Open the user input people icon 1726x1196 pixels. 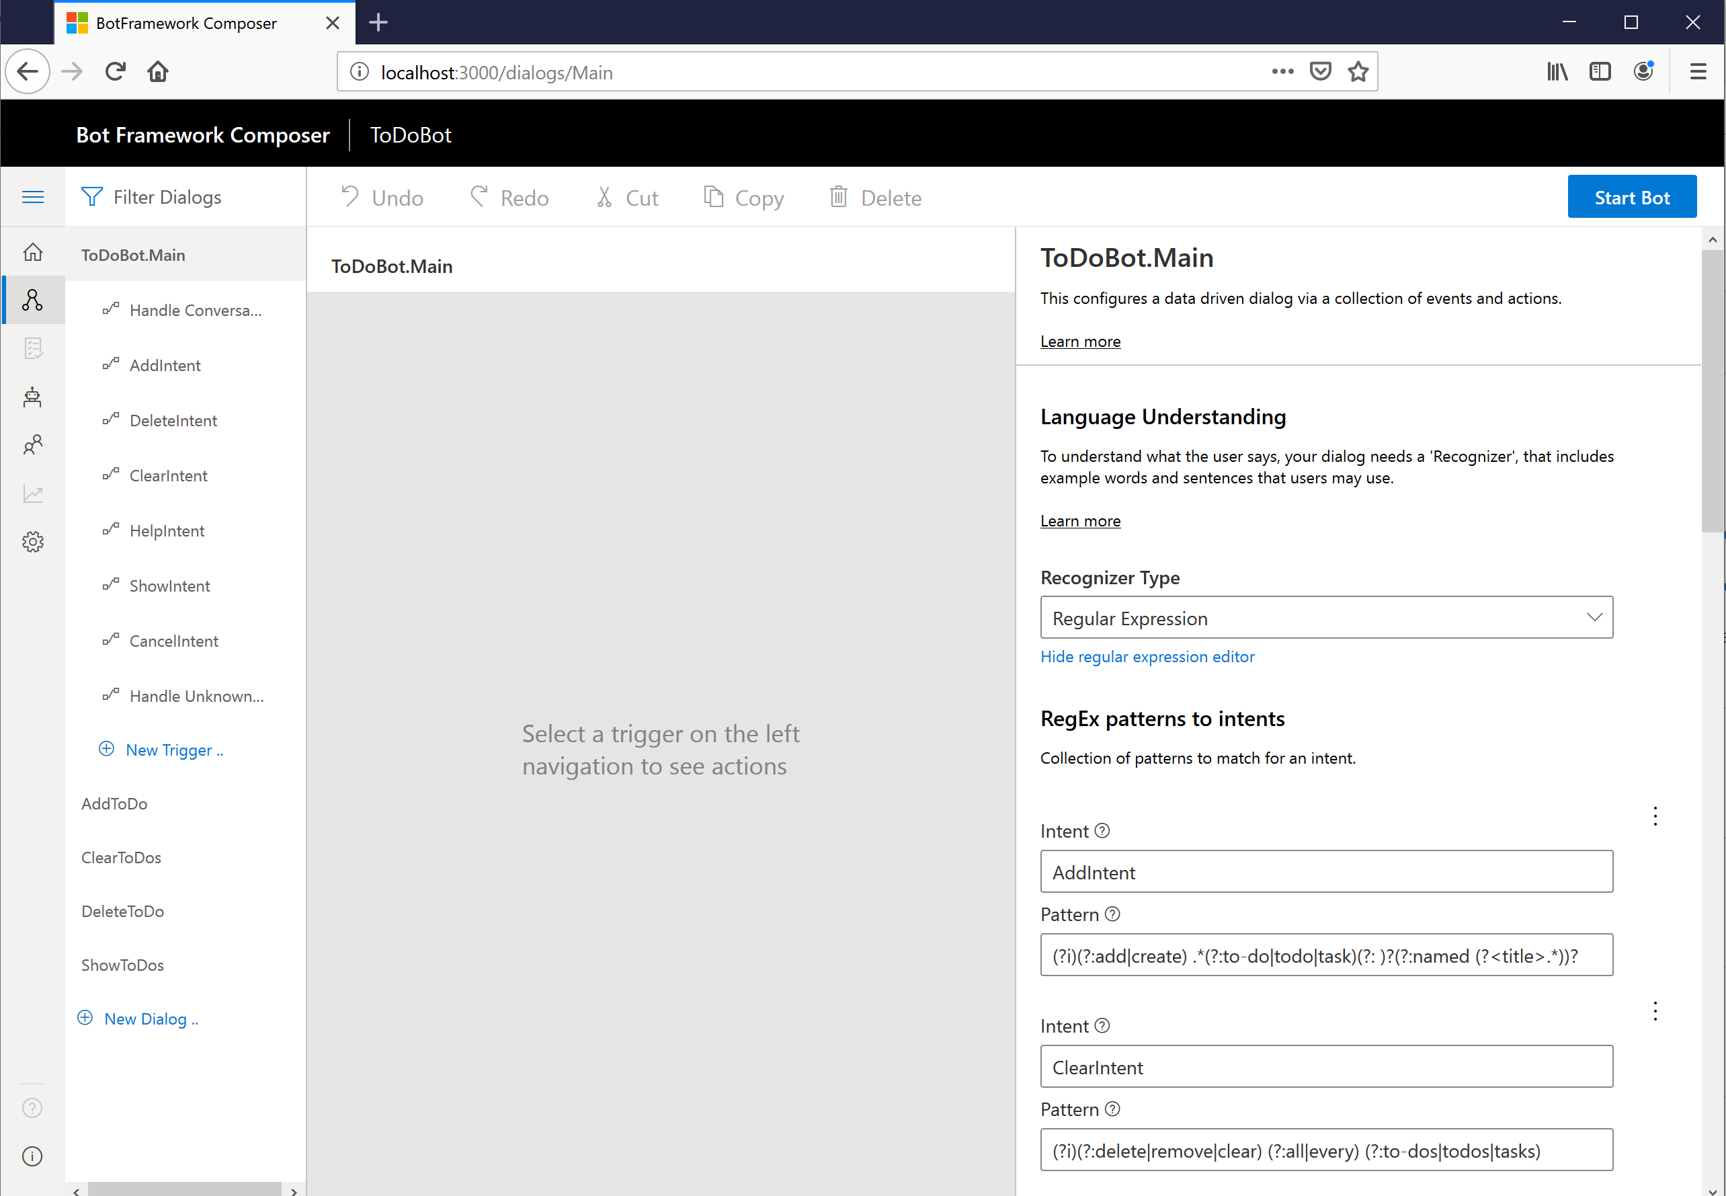click(32, 446)
